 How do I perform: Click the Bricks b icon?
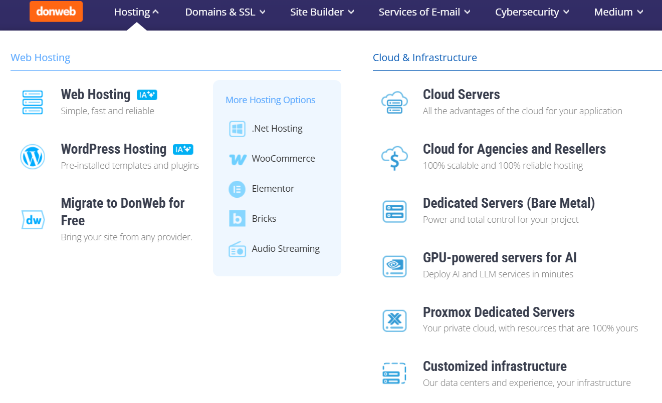(x=237, y=219)
